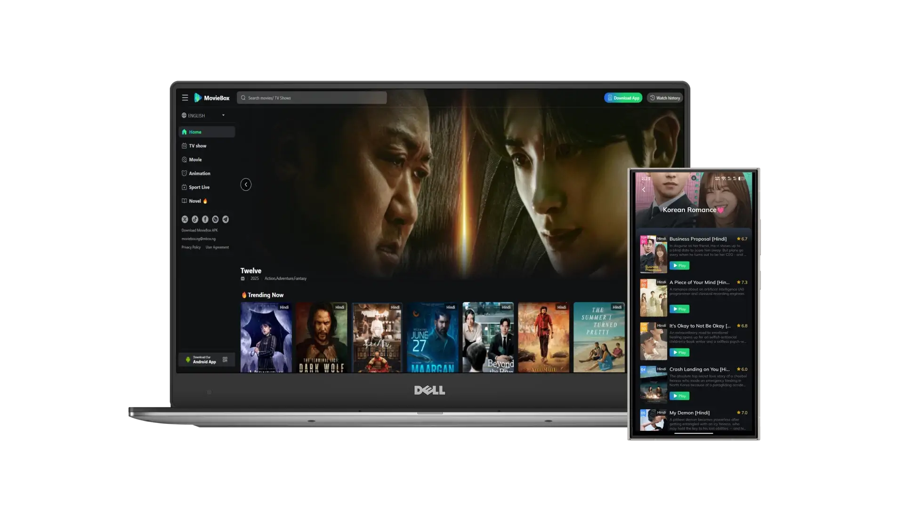The width and height of the screenshot is (904, 508).
Task: Open Animation in the sidebar
Action: (207, 174)
